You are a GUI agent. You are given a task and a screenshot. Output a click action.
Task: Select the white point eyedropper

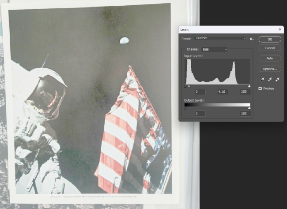point(278,80)
